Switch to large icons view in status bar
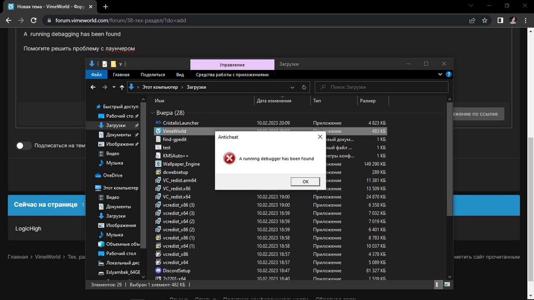This screenshot has width=534, height=300. [447, 285]
